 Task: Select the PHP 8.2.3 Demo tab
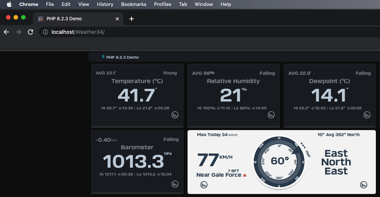pos(78,19)
